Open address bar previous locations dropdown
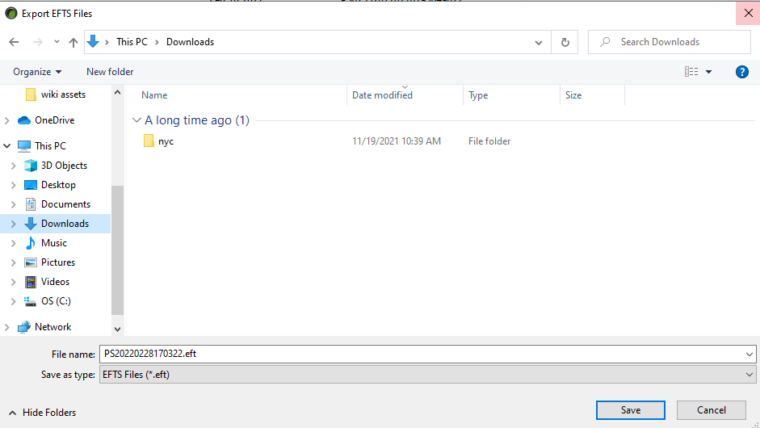This screenshot has width=760, height=428. click(x=540, y=42)
